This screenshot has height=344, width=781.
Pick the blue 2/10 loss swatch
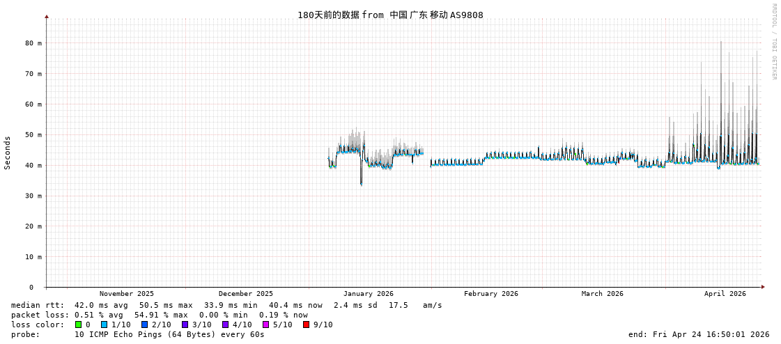click(x=144, y=325)
